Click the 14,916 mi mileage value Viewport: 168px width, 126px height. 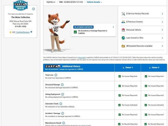51,2
